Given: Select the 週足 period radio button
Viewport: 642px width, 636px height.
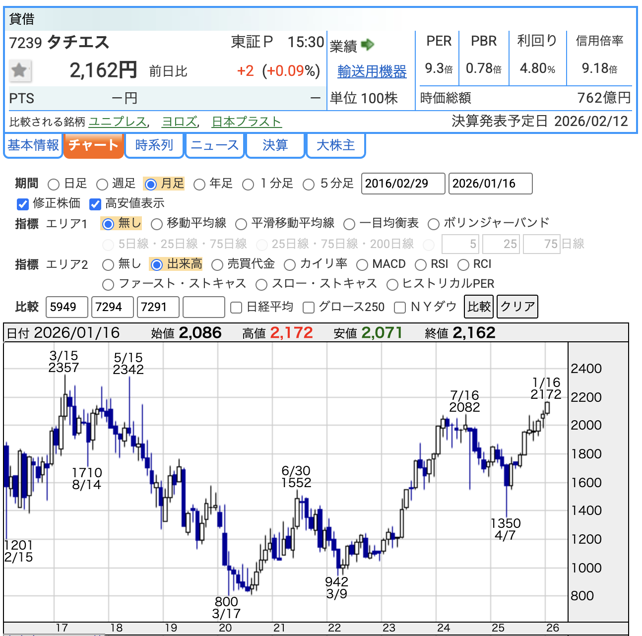Looking at the screenshot, I should coord(102,185).
